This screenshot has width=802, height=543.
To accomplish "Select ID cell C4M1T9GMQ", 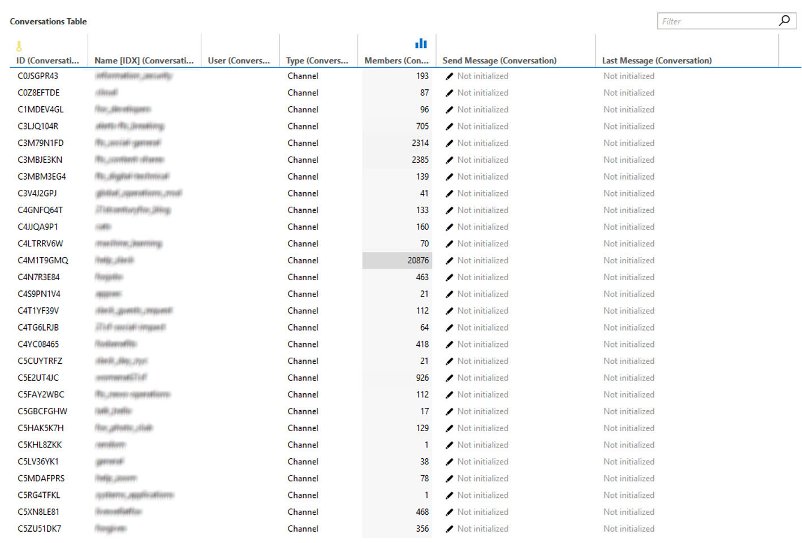I will [43, 260].
